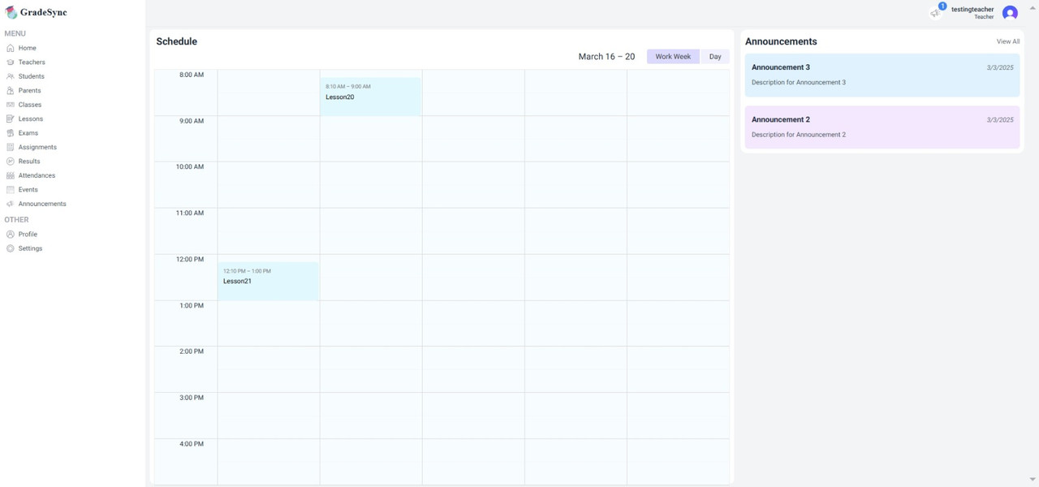Click Description for Announcement 3 text

(799, 83)
